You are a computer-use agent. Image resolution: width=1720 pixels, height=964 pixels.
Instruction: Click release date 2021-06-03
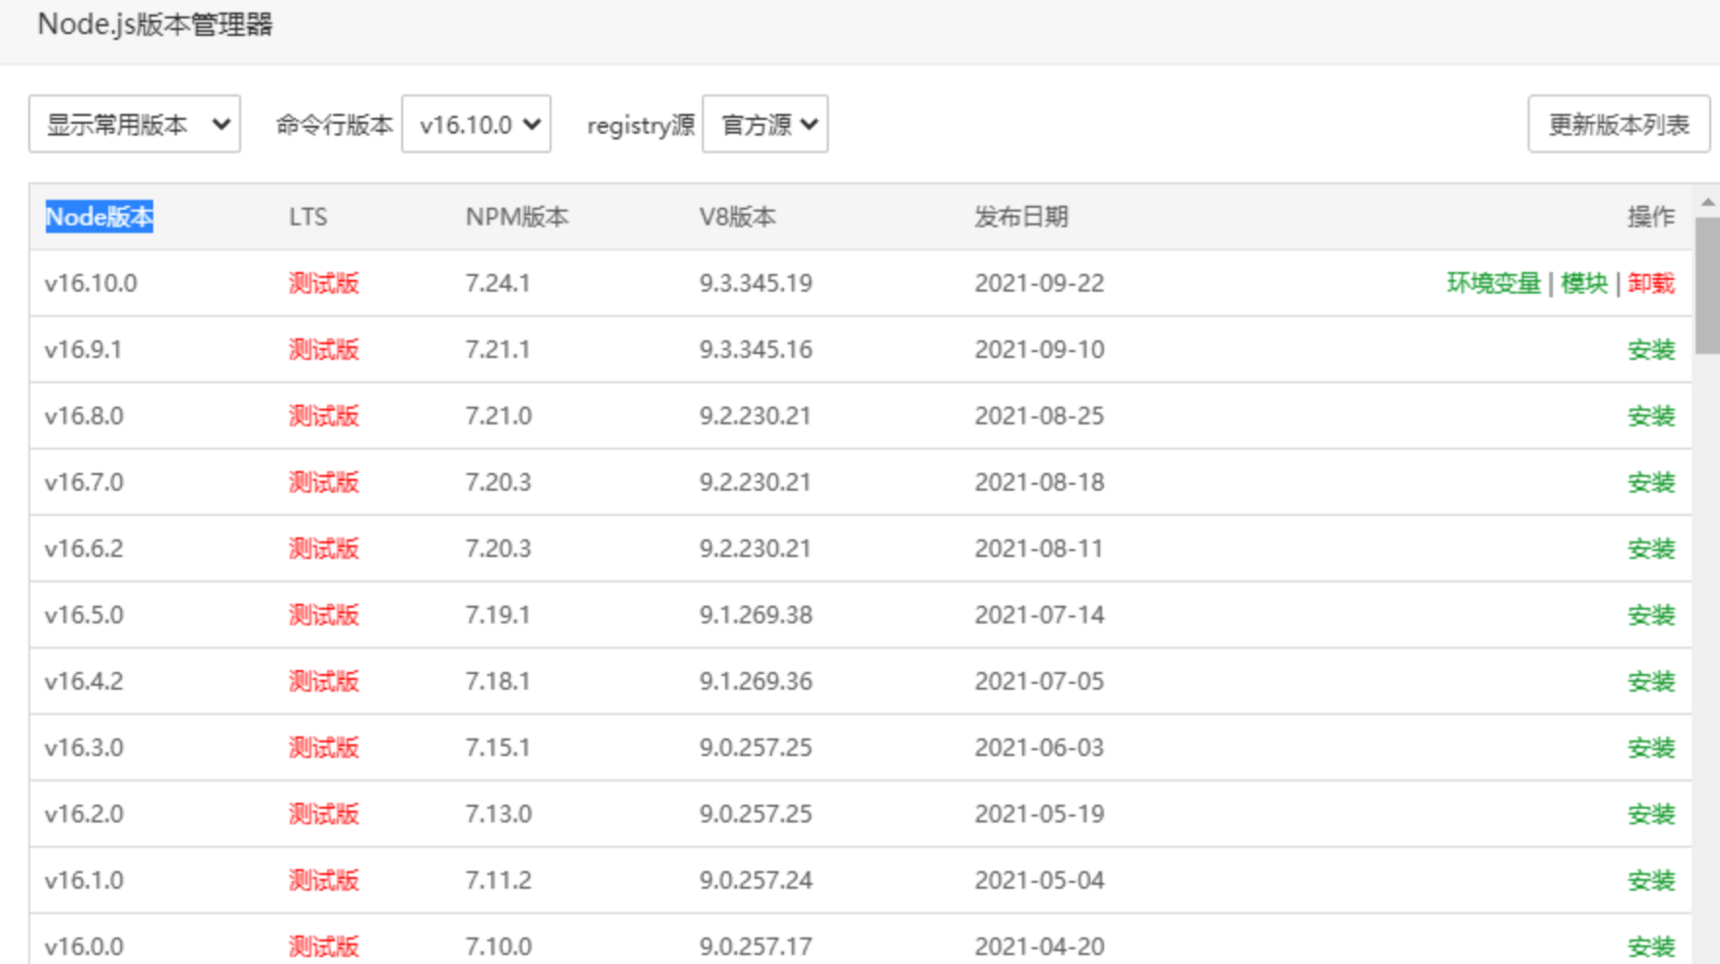tap(1040, 747)
